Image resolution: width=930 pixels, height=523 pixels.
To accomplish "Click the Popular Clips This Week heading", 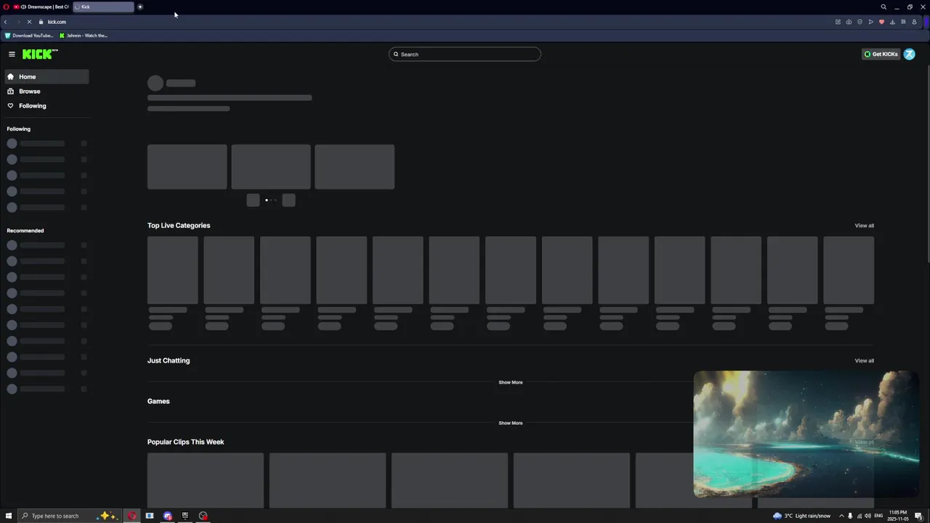I will [185, 442].
